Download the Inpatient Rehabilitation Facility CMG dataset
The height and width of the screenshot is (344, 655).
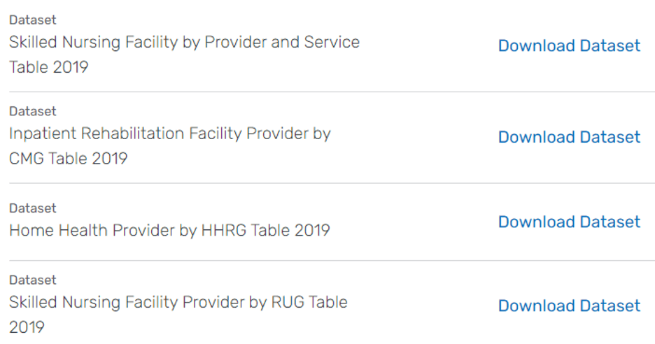(x=569, y=137)
